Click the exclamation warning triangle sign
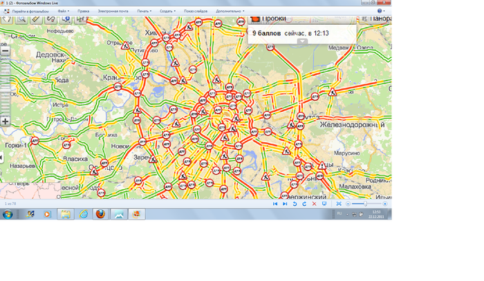Viewport: 484px width, 281px height. [x=322, y=166]
